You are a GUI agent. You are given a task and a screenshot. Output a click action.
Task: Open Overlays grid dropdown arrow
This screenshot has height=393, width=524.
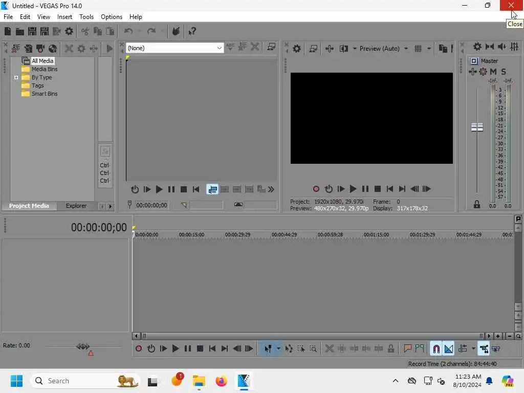click(429, 49)
